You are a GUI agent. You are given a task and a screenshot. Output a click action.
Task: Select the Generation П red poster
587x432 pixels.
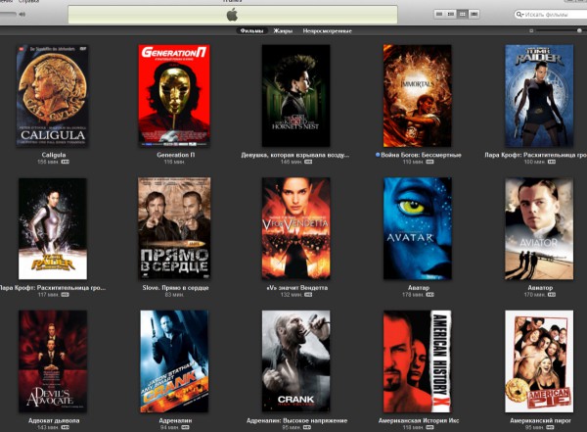click(x=174, y=96)
